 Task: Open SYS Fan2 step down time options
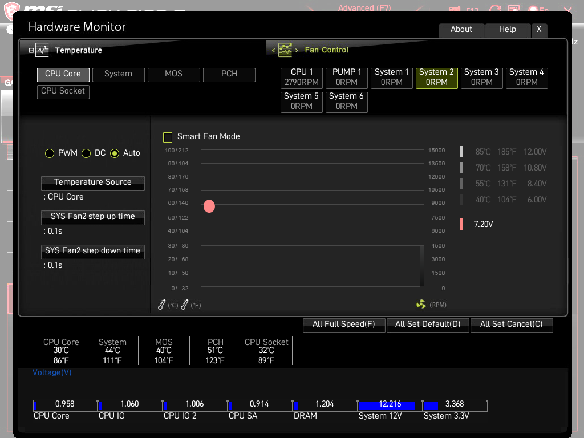[93, 252]
